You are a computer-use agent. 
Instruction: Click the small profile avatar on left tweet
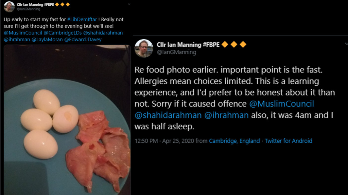point(9,6)
